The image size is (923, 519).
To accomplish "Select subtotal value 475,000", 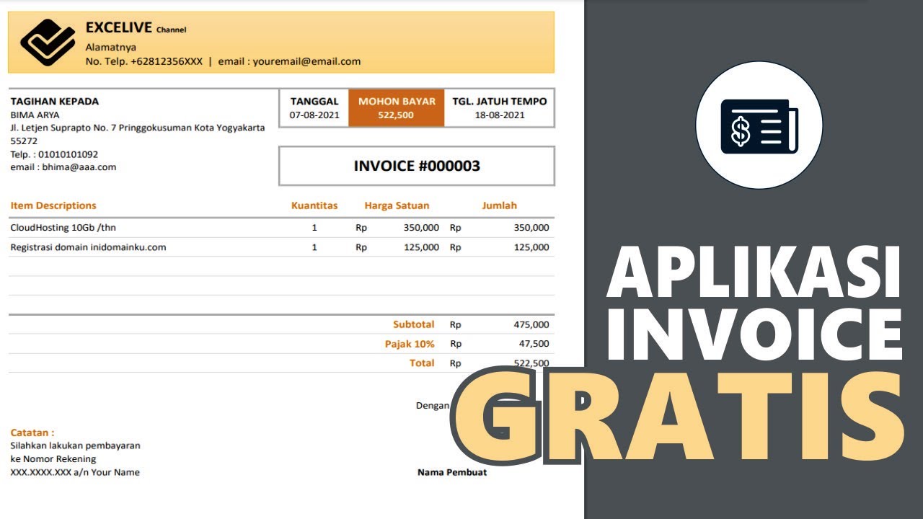I will (x=531, y=324).
